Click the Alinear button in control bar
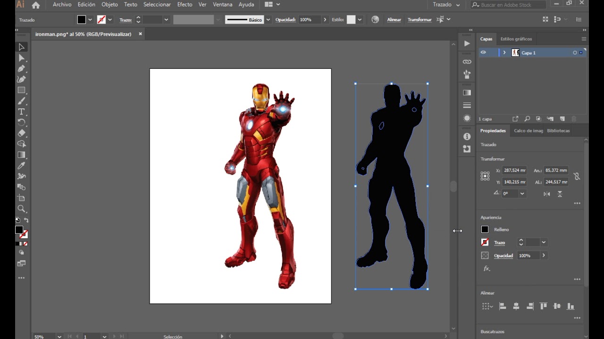This screenshot has height=339, width=604. tap(394, 20)
